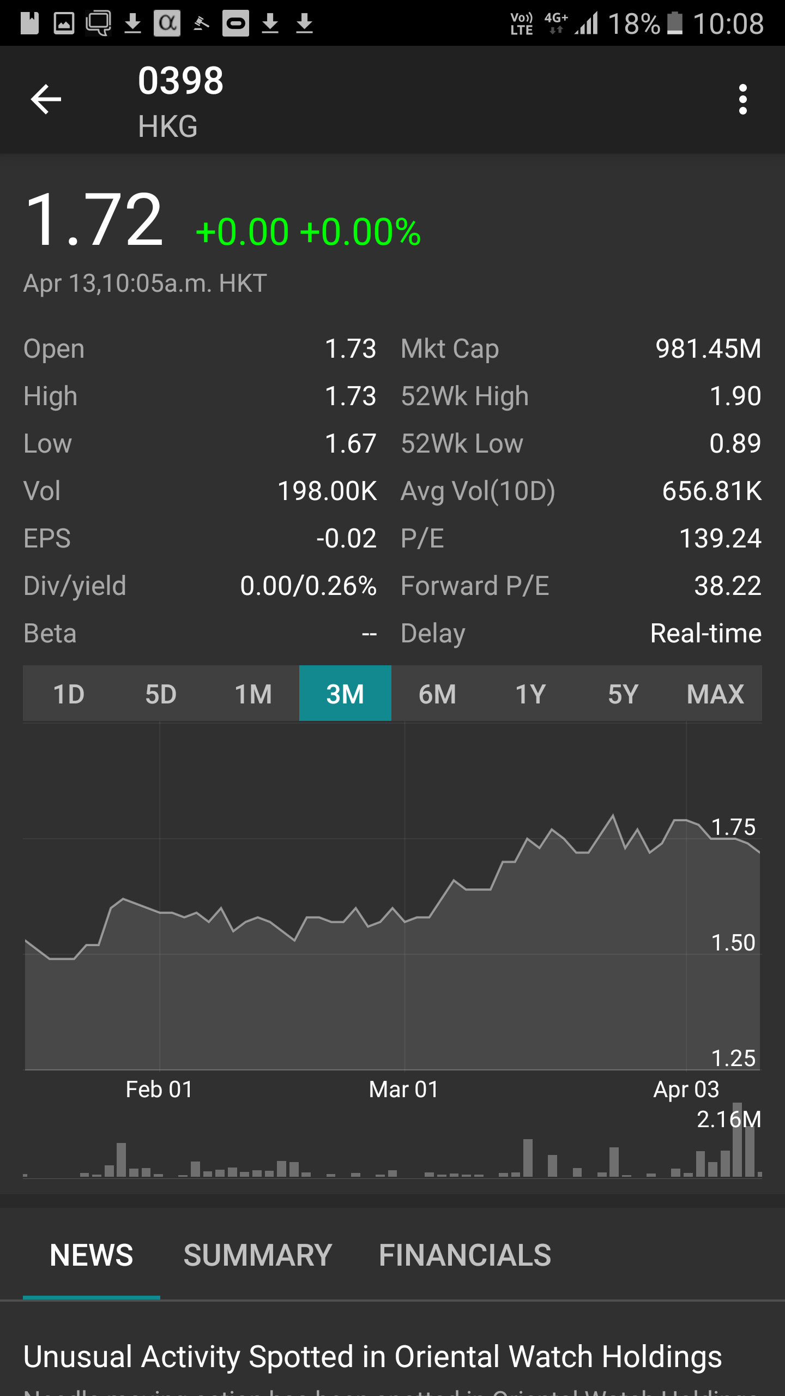Tap the first download notification icon
The height and width of the screenshot is (1396, 785).
click(132, 23)
